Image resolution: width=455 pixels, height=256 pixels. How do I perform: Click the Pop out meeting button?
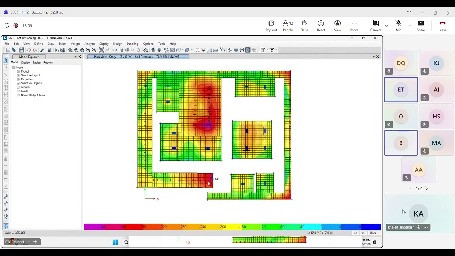(271, 26)
